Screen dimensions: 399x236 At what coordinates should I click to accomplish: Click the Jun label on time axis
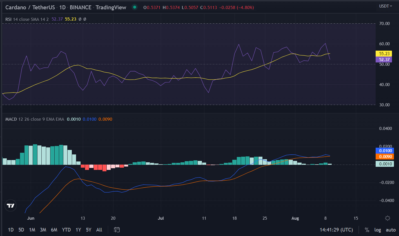point(31,218)
